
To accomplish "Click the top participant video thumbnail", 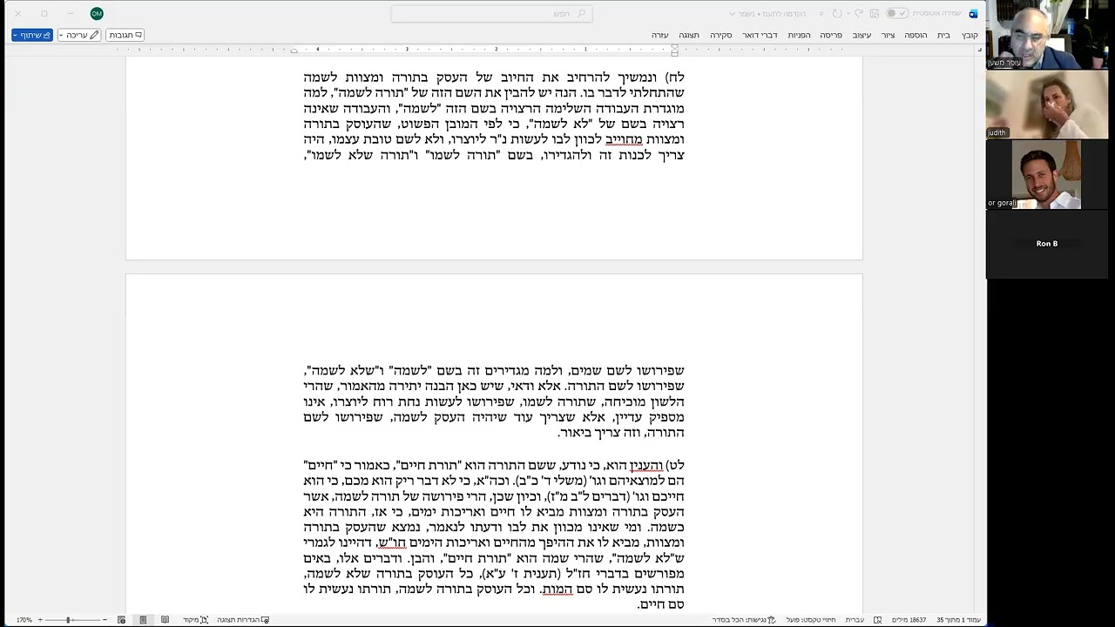I will click(1047, 35).
